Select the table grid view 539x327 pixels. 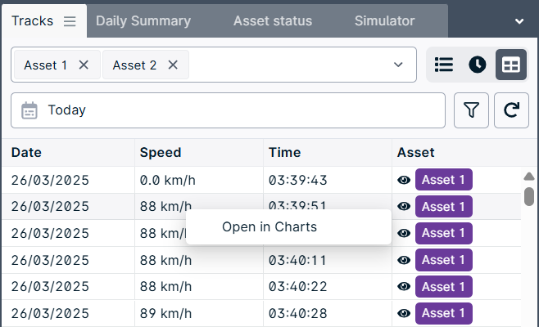pos(511,65)
